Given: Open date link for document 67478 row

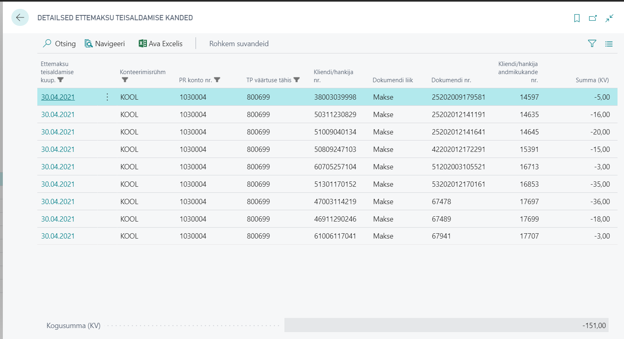Looking at the screenshot, I should [x=58, y=202].
